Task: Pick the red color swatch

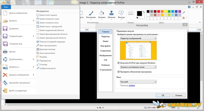Action: point(159,11)
